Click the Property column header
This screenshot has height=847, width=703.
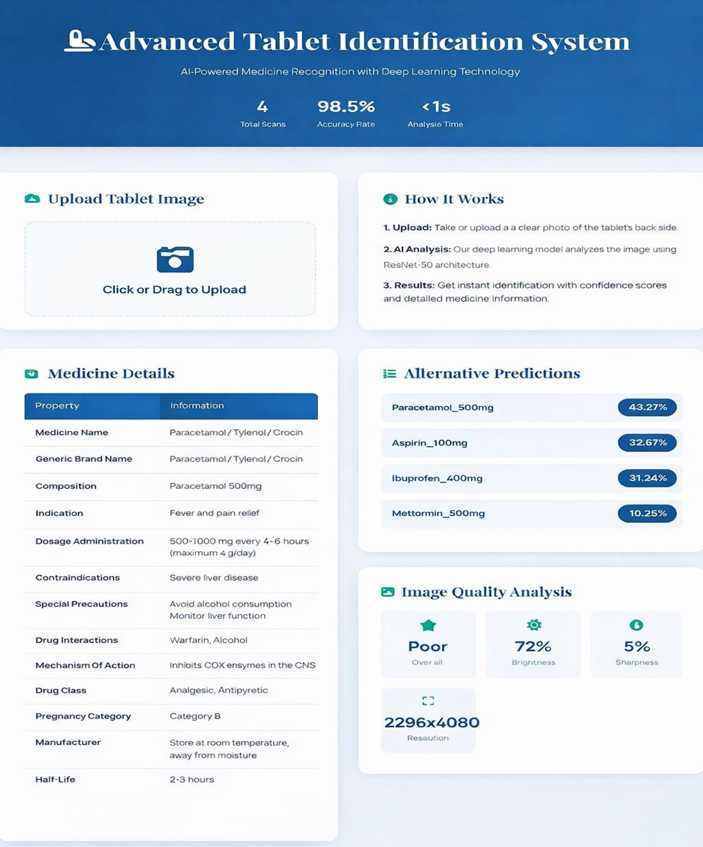(57, 405)
